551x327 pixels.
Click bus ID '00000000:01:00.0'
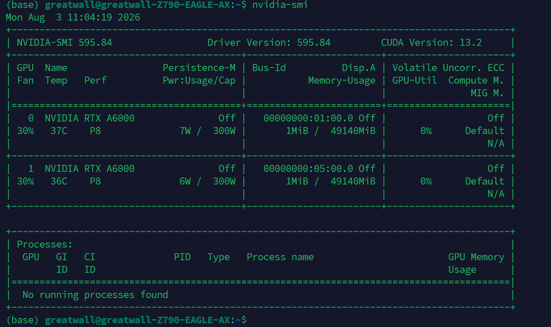308,118
